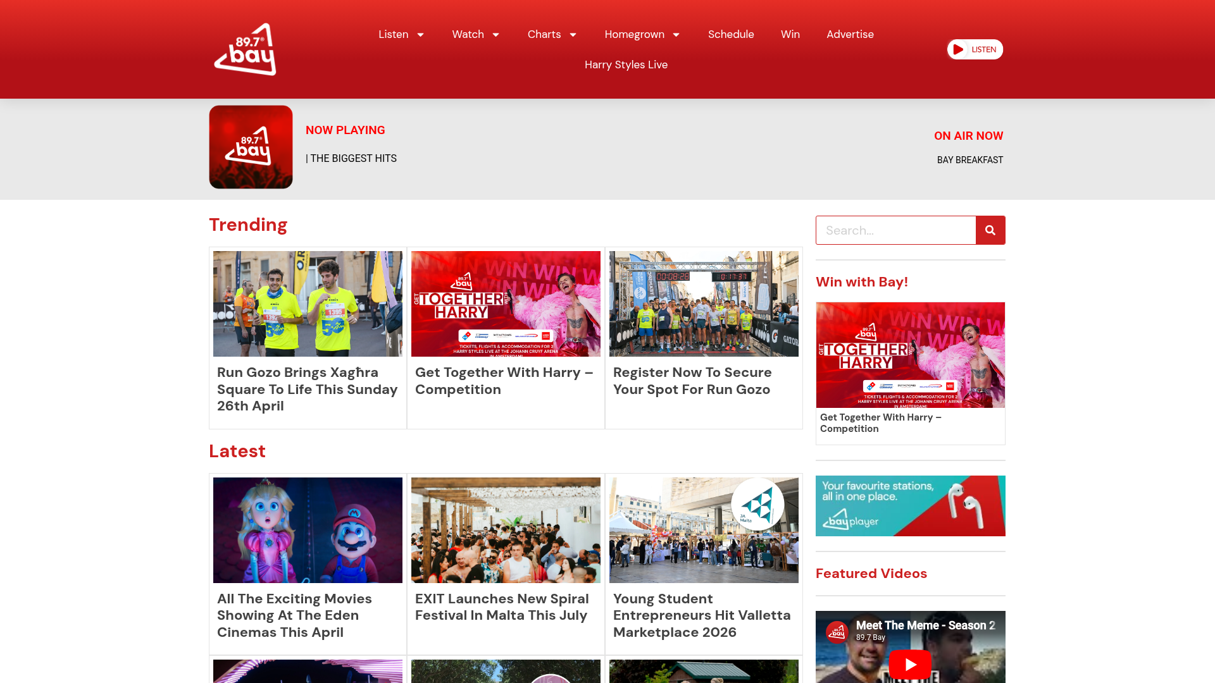Click the 89.7 Bay logo in header

pyautogui.click(x=245, y=49)
